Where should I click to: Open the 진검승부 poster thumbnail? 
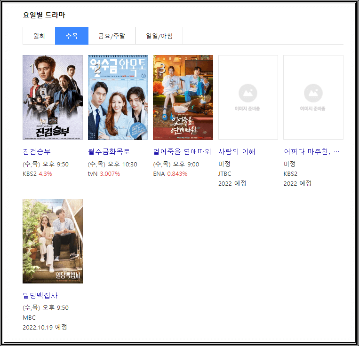point(53,97)
